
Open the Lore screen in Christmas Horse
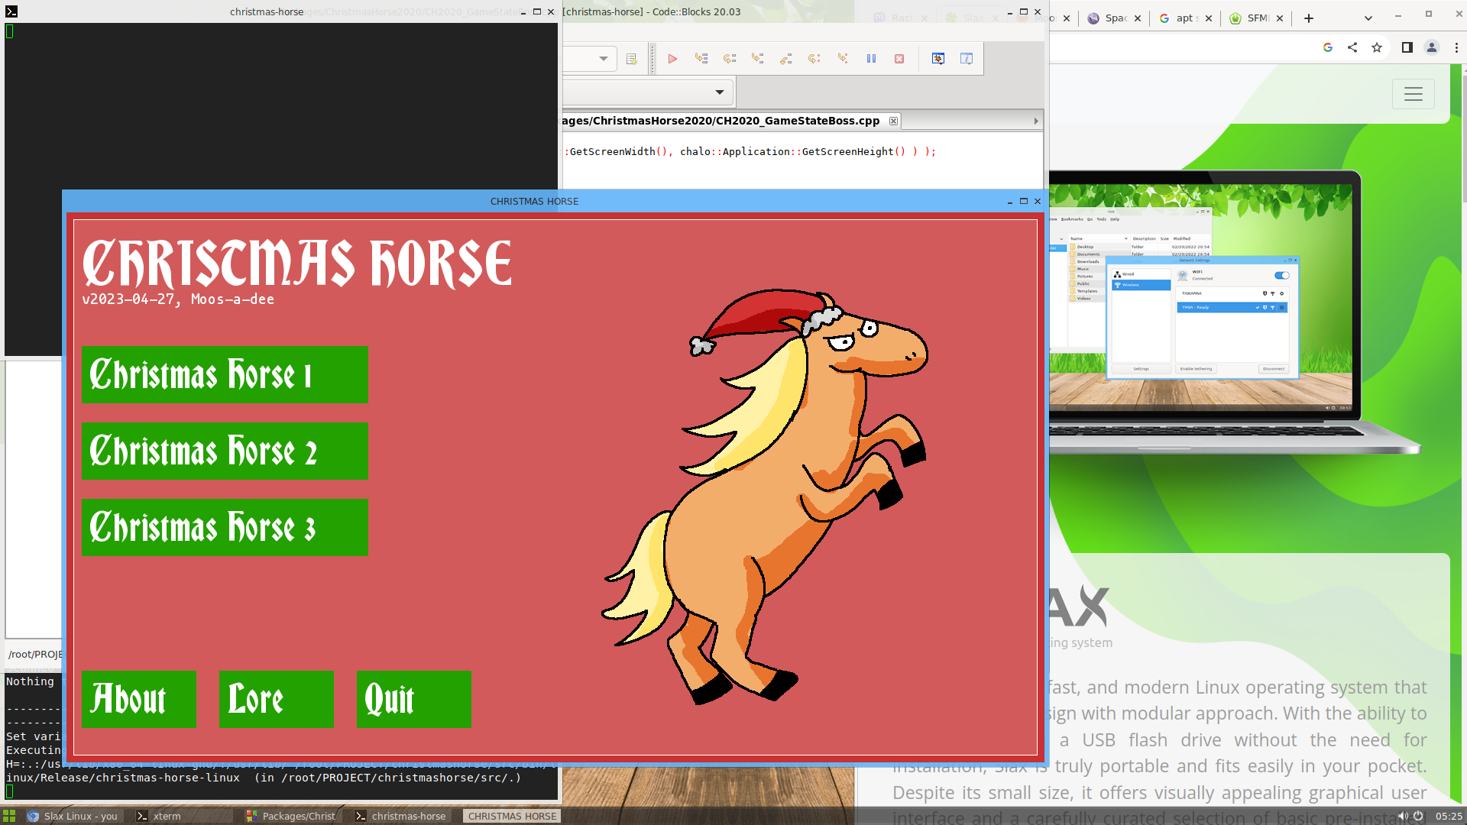(277, 700)
